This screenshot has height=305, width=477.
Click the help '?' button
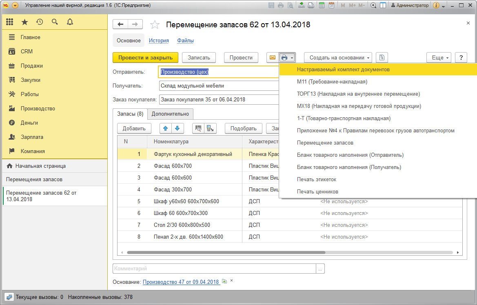(461, 57)
